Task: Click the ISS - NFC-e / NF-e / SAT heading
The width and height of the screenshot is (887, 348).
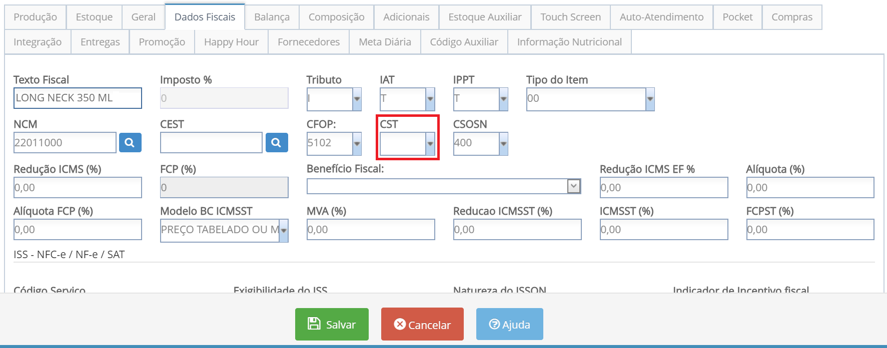Action: (69, 255)
